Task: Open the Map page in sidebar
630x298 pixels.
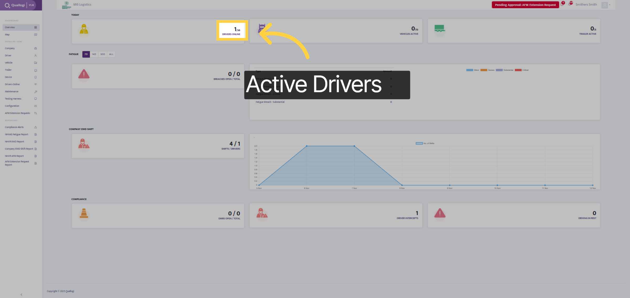Action: [21, 35]
